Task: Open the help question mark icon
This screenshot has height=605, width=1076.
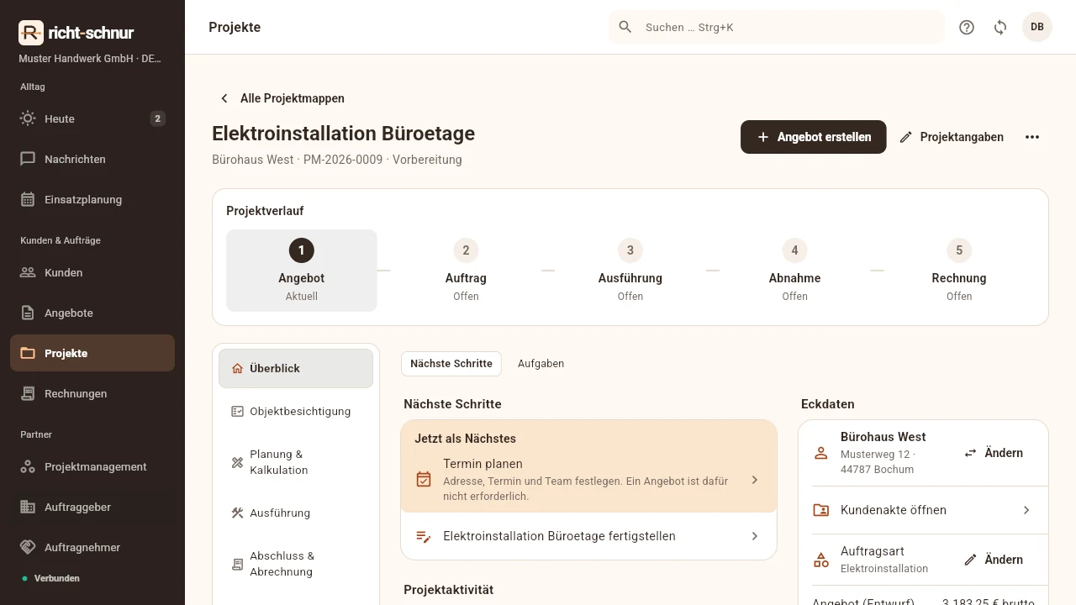Action: pyautogui.click(x=967, y=27)
